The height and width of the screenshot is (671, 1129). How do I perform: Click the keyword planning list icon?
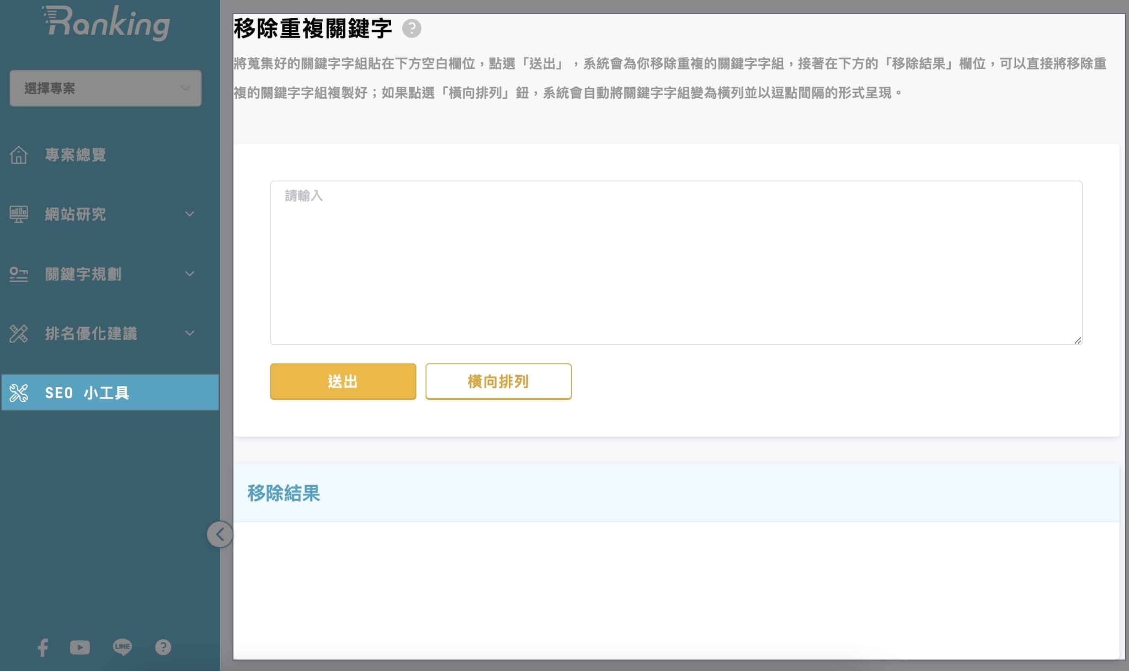(x=18, y=274)
